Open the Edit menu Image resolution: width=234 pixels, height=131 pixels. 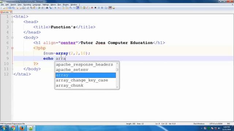[7, 5]
